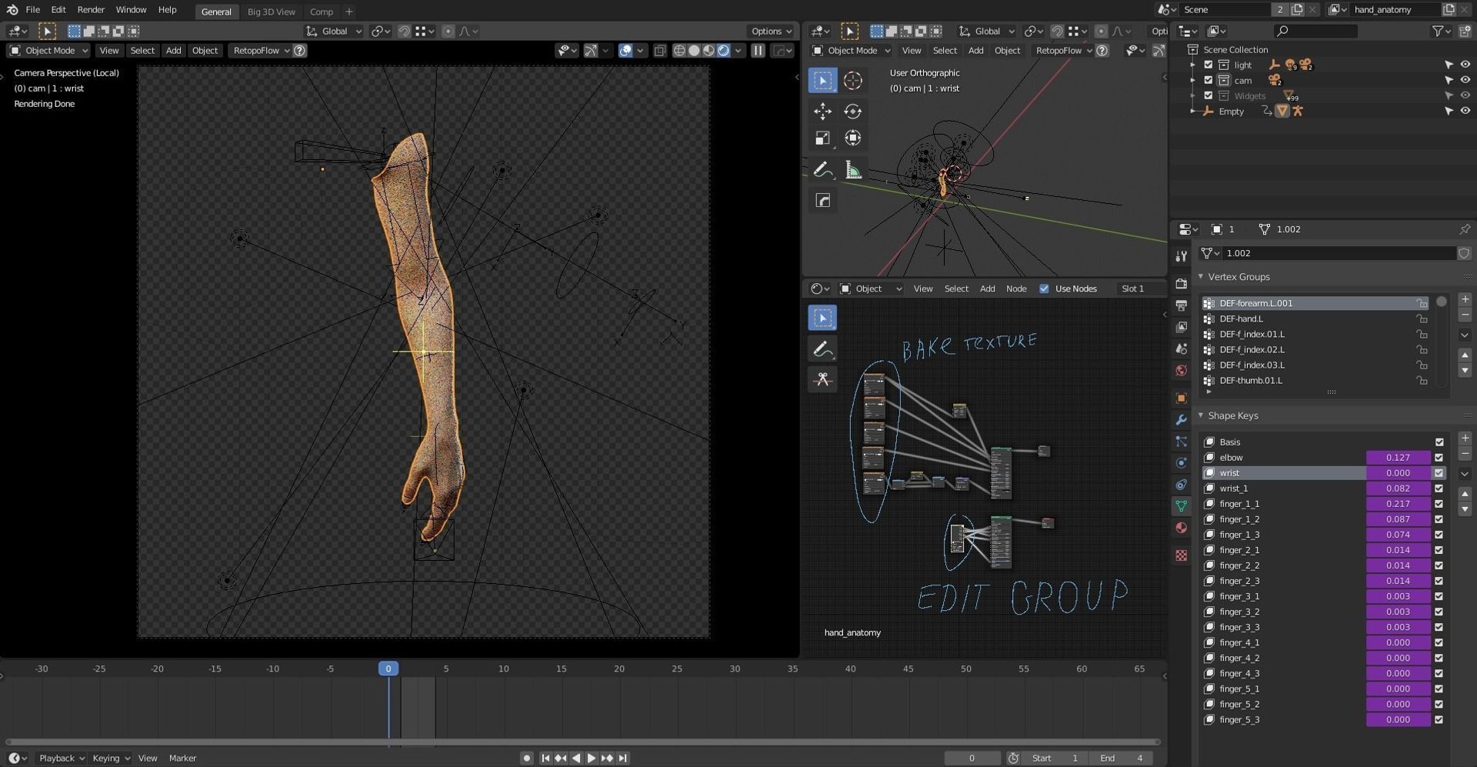1477x767 pixels.
Task: Collapse the Shape Keys panel
Action: point(1201,415)
